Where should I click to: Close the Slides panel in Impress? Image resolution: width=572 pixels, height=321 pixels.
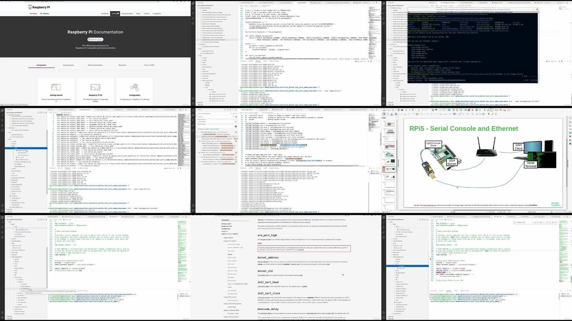click(x=397, y=118)
